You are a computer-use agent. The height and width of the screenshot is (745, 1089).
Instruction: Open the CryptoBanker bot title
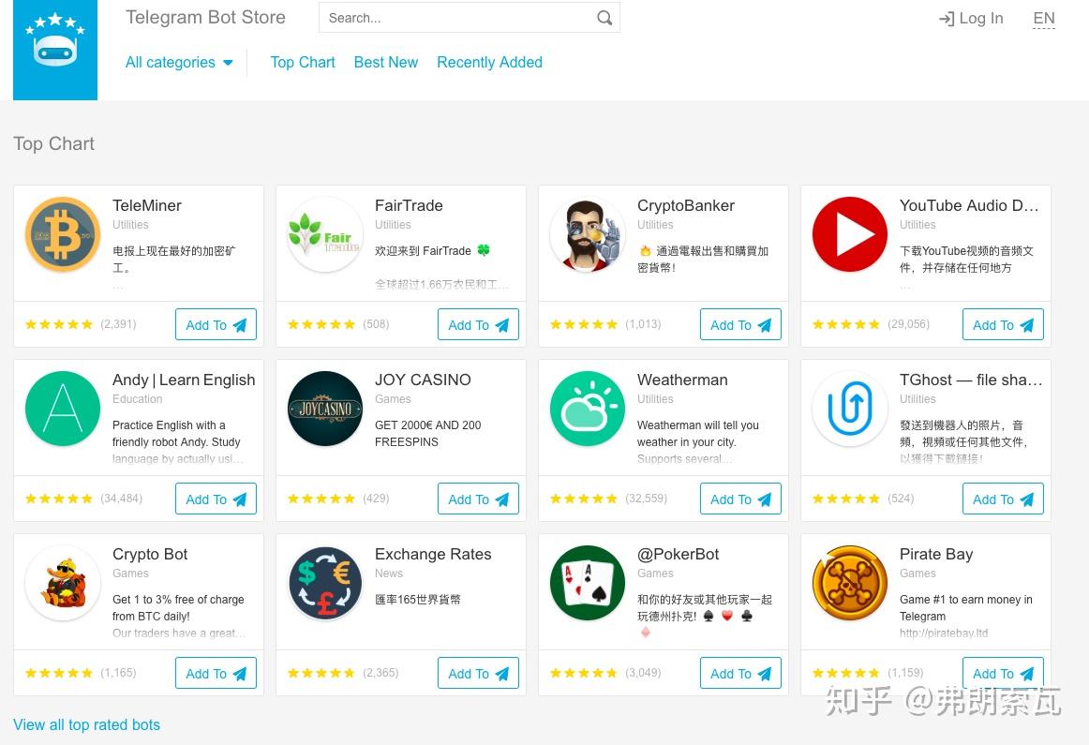686,205
